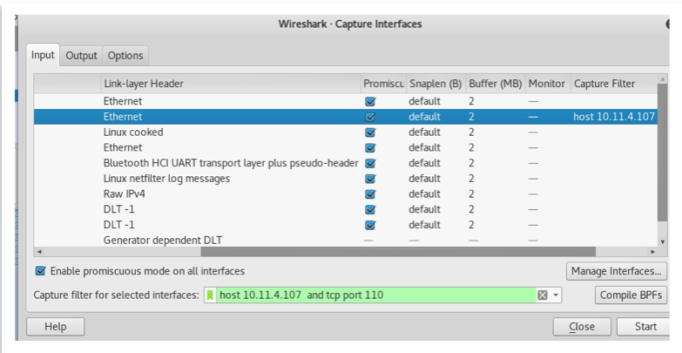Switch to the Input tab

(43, 55)
